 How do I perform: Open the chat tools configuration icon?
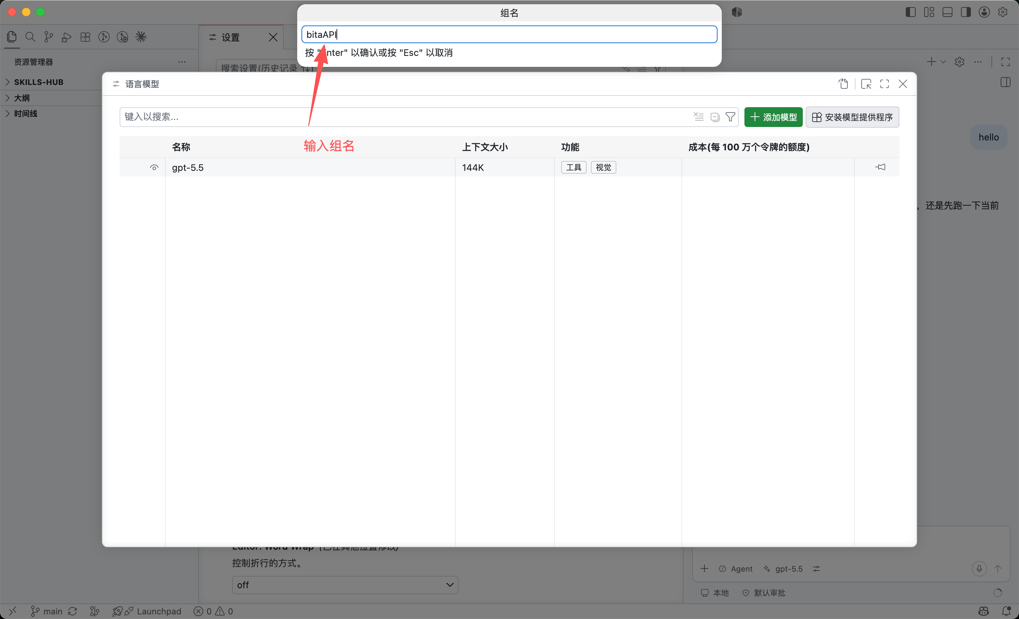pos(816,568)
